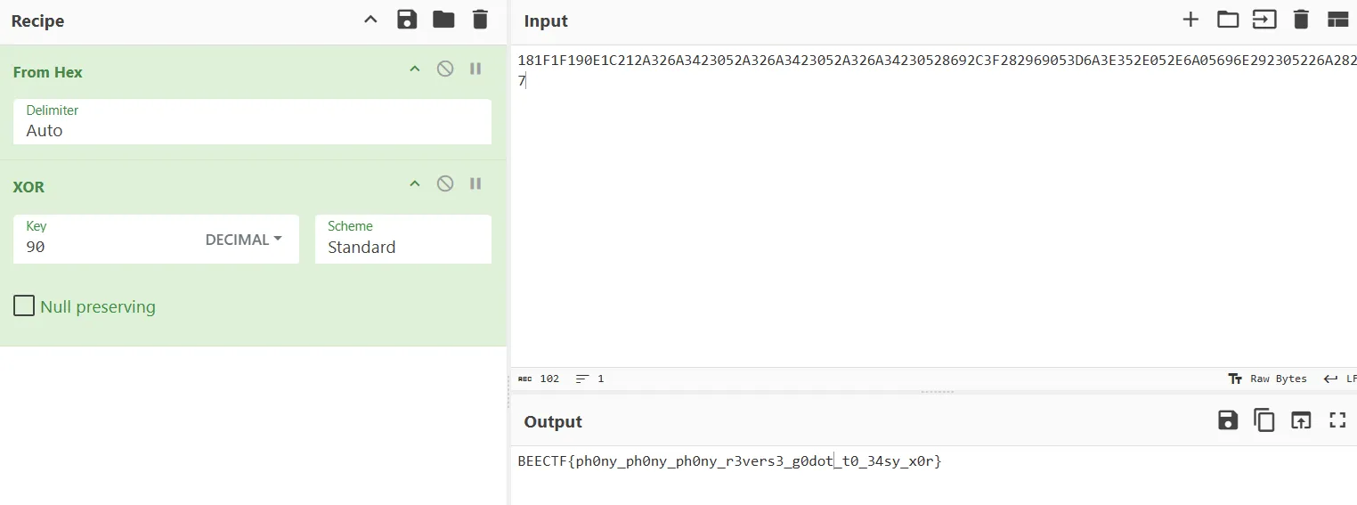
Task: Disable the XOR operation
Action: [445, 183]
